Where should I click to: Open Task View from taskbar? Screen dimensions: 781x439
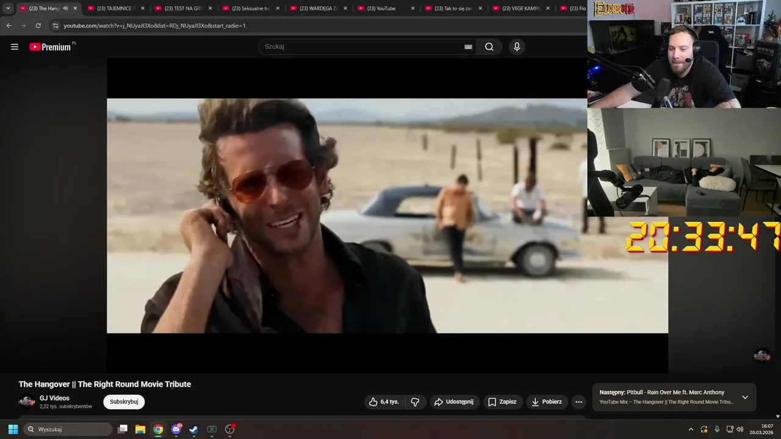tap(123, 429)
